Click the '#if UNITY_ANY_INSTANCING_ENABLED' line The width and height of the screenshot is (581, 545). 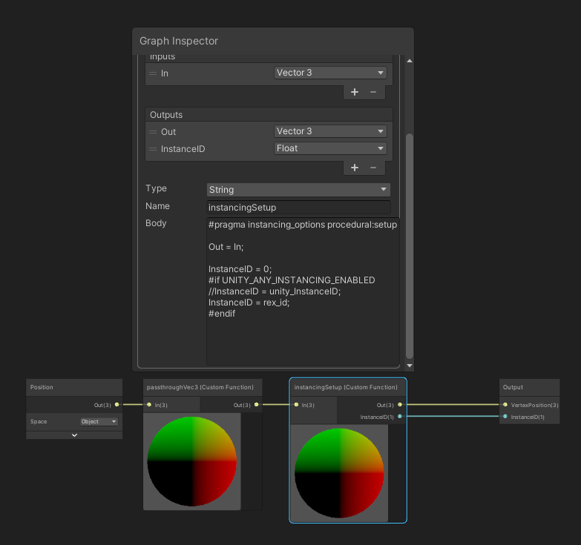(292, 280)
